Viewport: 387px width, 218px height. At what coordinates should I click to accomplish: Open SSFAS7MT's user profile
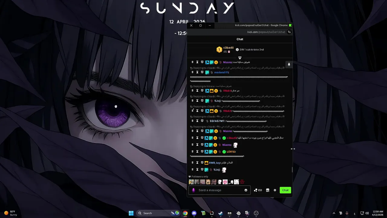click(x=217, y=121)
